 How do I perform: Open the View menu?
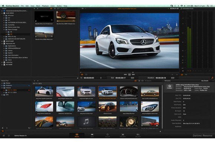coord(32,6)
